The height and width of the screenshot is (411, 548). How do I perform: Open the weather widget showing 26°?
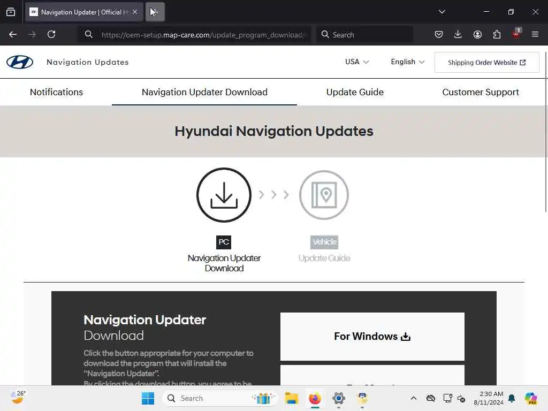[x=18, y=398]
